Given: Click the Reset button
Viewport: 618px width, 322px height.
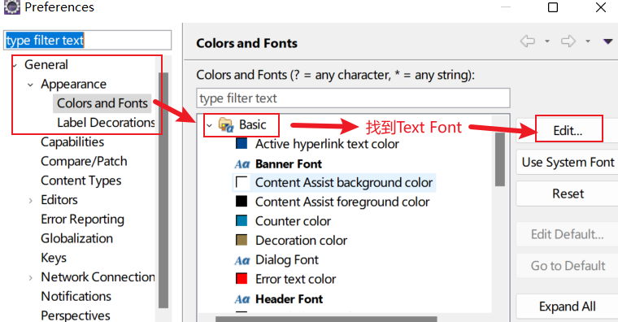Looking at the screenshot, I should [x=568, y=194].
